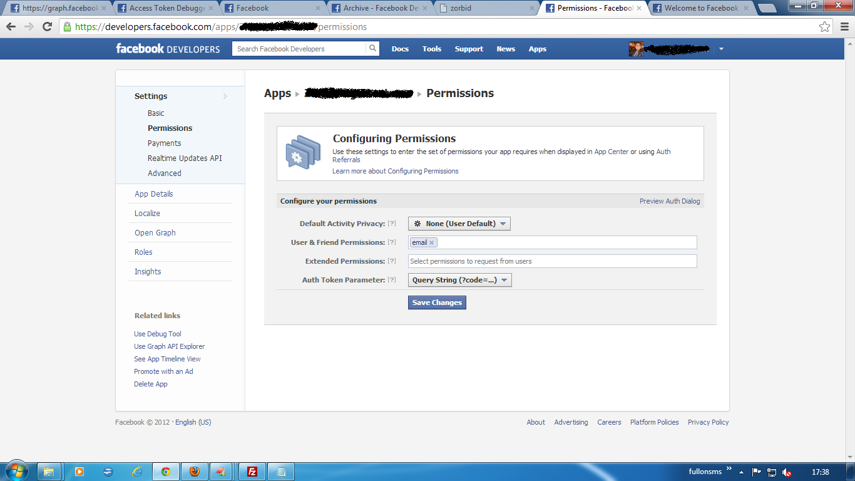This screenshot has width=855, height=481.
Task: Open Insights in sidebar
Action: pos(148,272)
